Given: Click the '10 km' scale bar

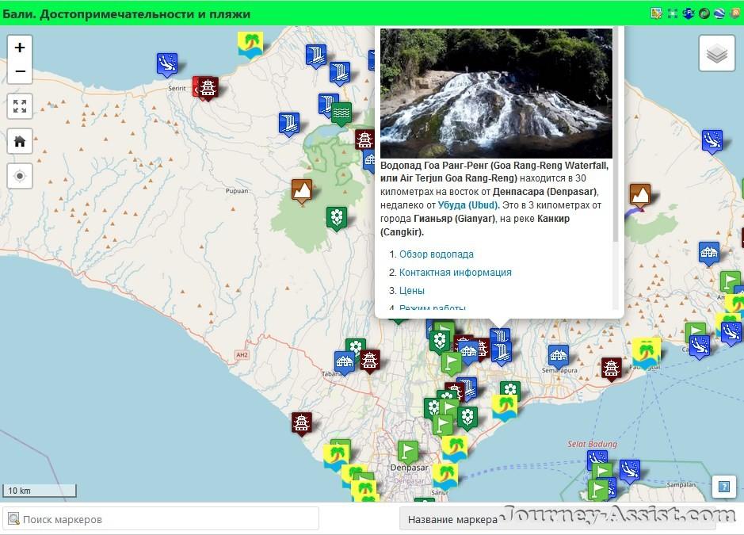Looking at the screenshot, I should tap(40, 491).
